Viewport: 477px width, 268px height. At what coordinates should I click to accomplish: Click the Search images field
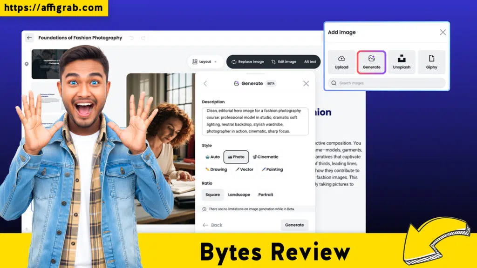[x=386, y=83]
